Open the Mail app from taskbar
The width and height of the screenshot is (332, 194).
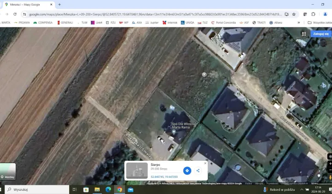pos(130,189)
